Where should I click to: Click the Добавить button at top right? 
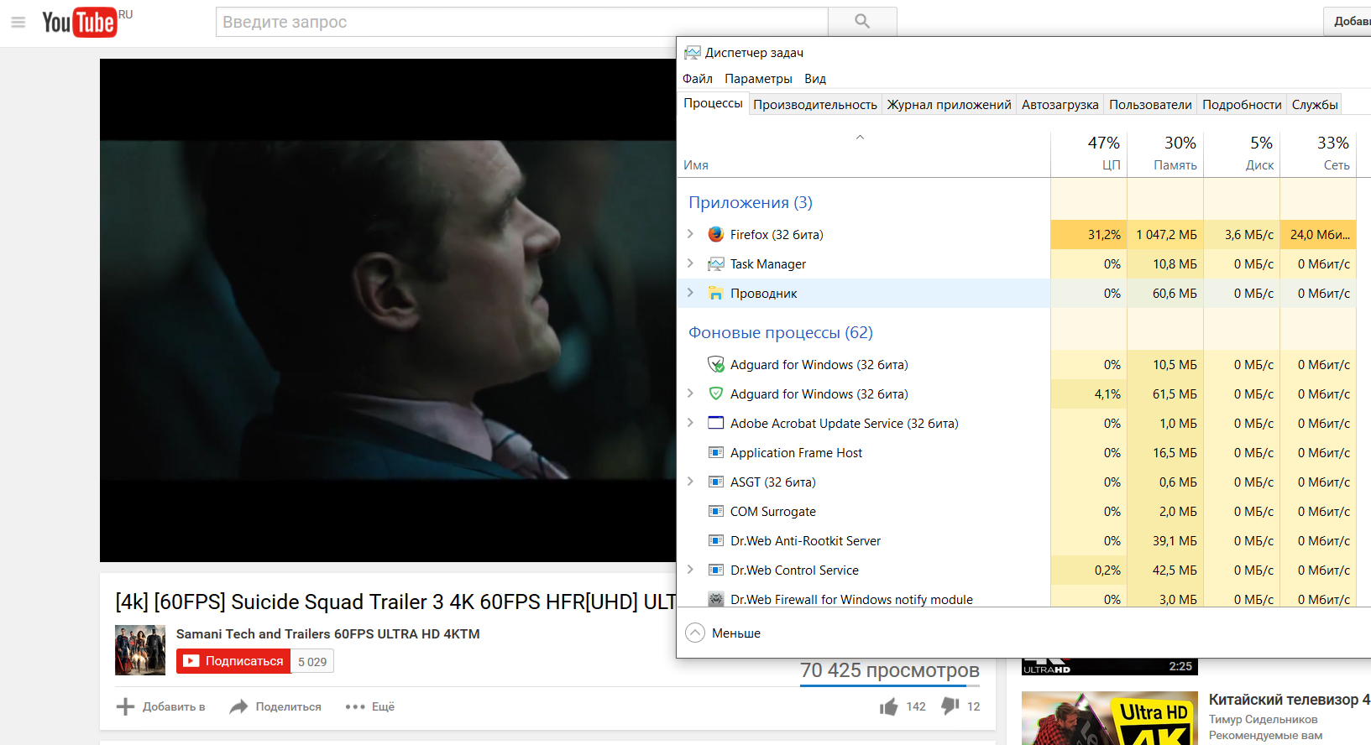1348,21
